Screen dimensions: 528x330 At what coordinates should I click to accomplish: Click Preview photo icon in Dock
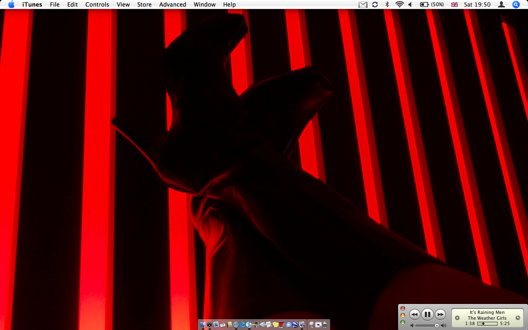coord(302,325)
